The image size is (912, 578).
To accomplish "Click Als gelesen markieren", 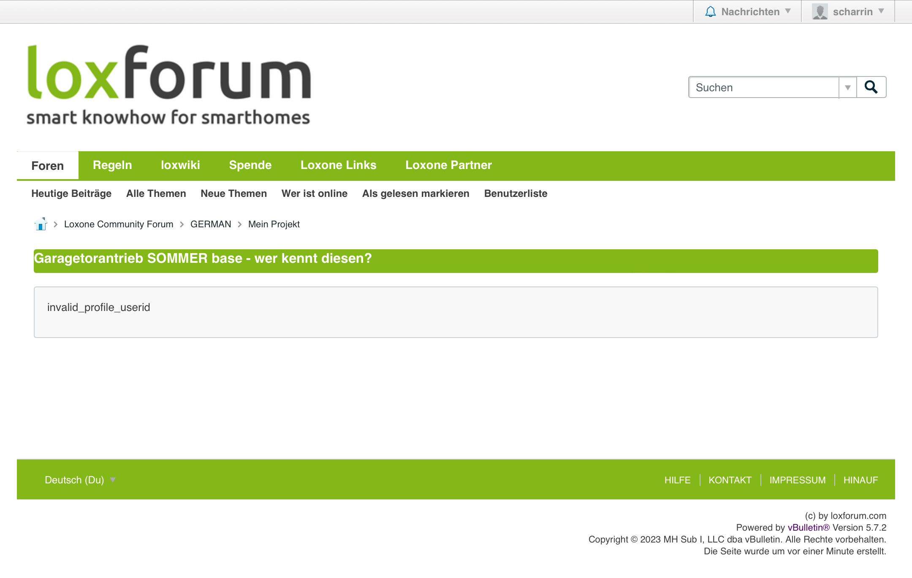I will click(415, 194).
